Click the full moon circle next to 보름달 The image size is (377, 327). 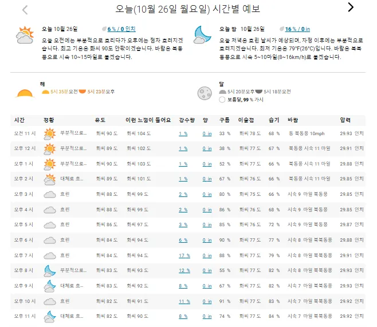pyautogui.click(x=222, y=100)
